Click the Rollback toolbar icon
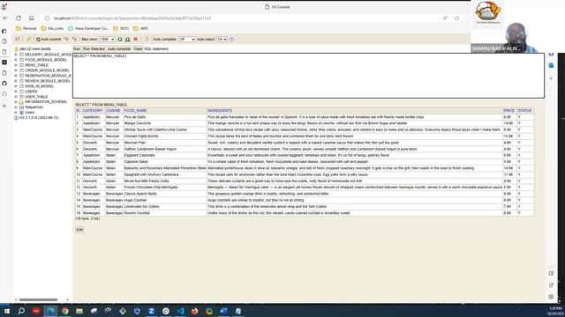565x317 pixels. coord(74,39)
